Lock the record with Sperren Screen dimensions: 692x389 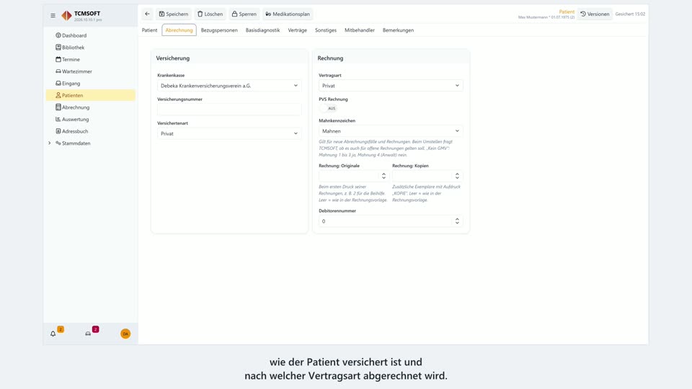[x=244, y=14]
